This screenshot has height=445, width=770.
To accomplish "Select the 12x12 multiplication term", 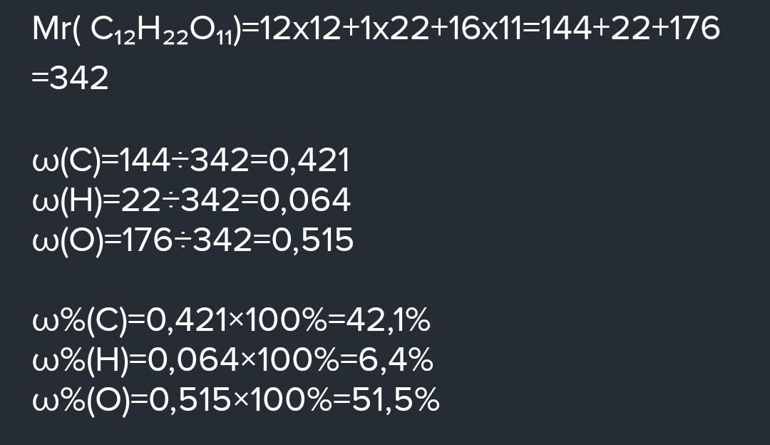I will pyautogui.click(x=299, y=28).
